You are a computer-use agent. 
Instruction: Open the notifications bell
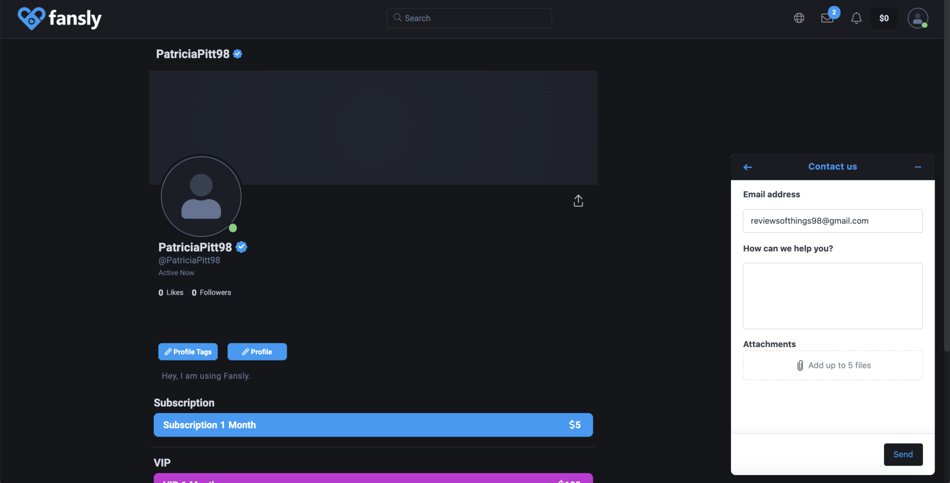tap(856, 18)
